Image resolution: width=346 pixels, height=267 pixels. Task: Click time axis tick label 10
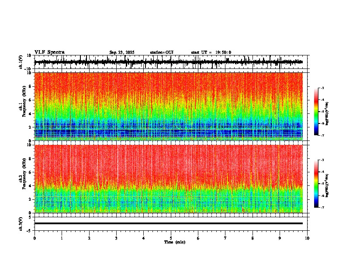[x=307, y=238]
